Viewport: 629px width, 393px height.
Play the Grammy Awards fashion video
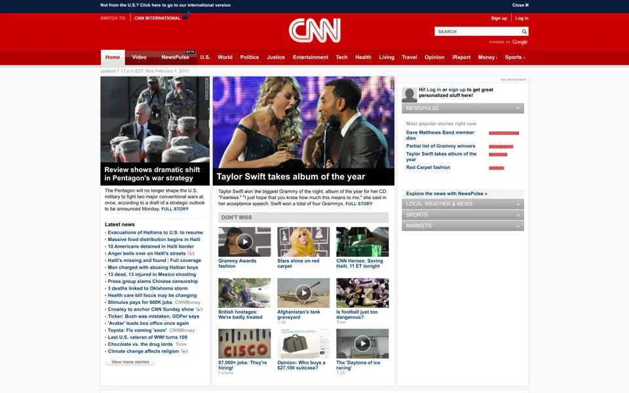coord(244,242)
